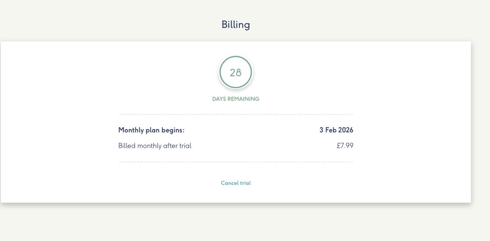Click the white card's empty left area
Screen dimensions: 490x241
click(56, 123)
